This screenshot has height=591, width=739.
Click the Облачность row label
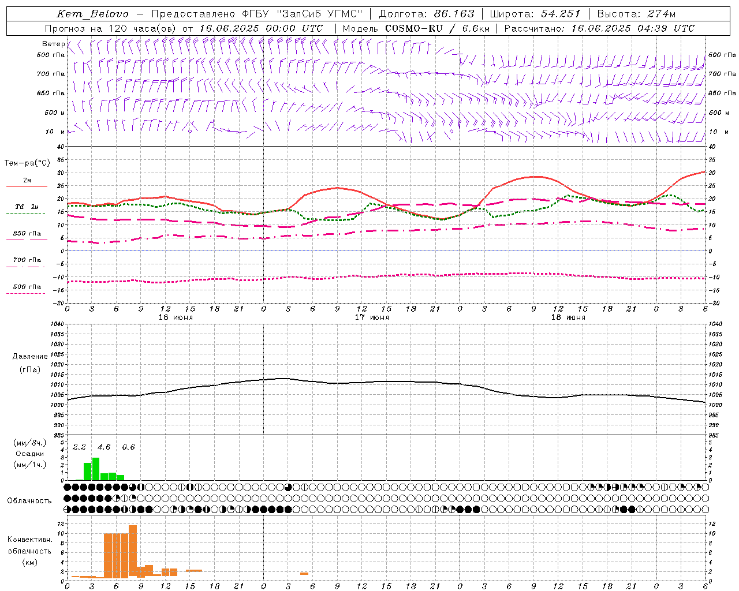(x=29, y=500)
